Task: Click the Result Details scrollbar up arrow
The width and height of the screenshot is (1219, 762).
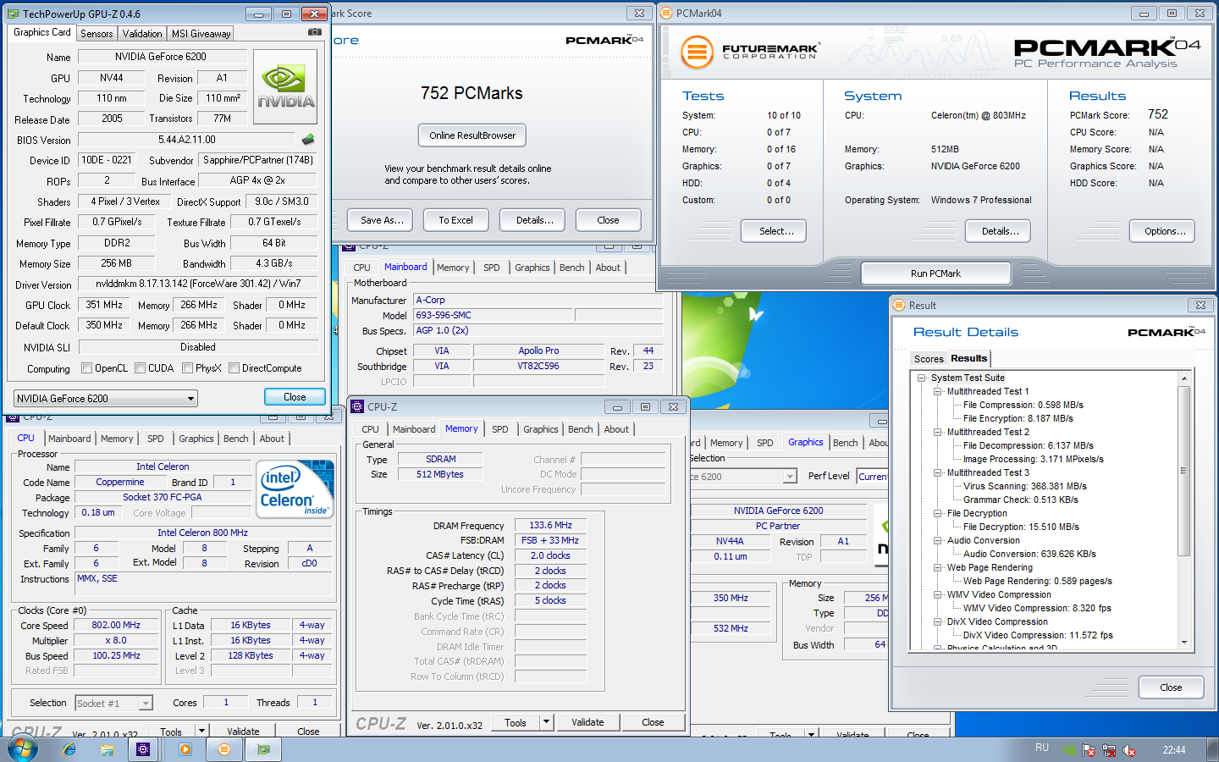Action: click(x=1184, y=378)
